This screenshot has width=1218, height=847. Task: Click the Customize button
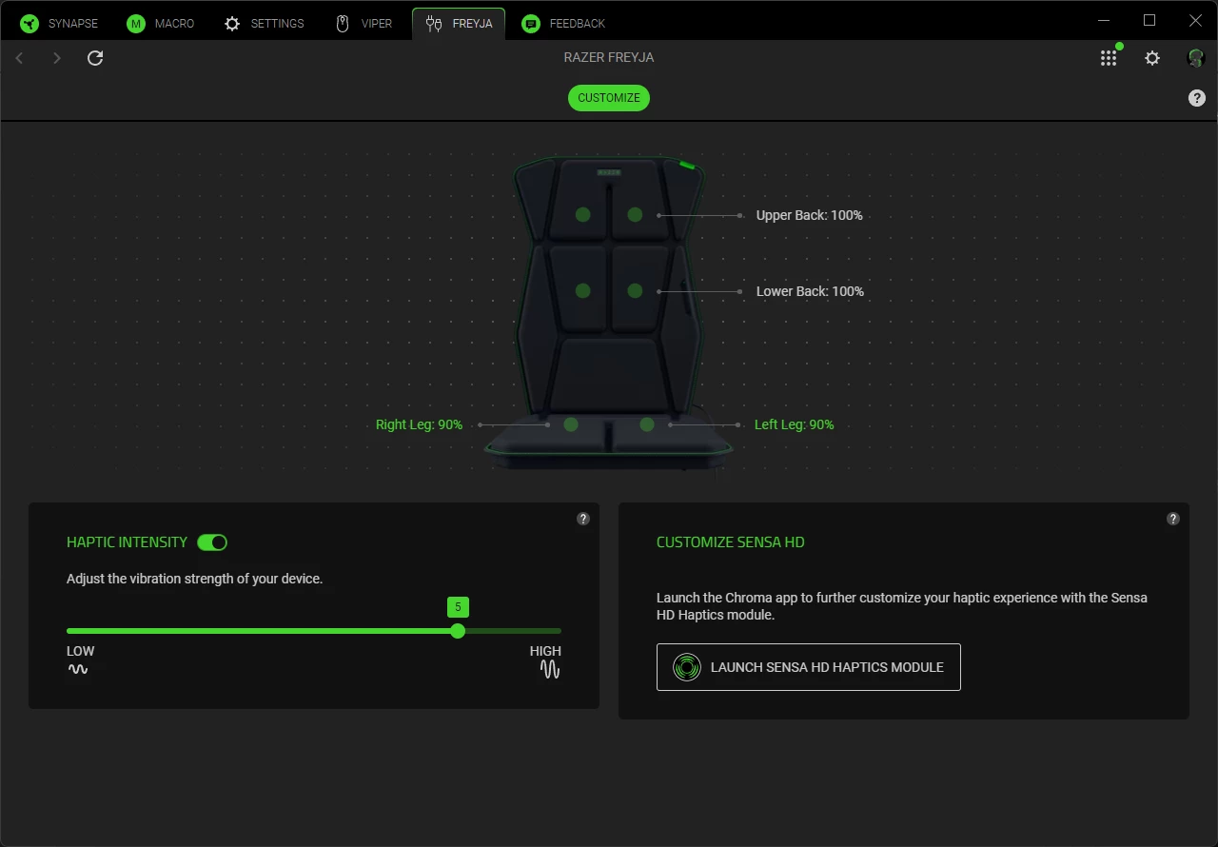coord(609,98)
